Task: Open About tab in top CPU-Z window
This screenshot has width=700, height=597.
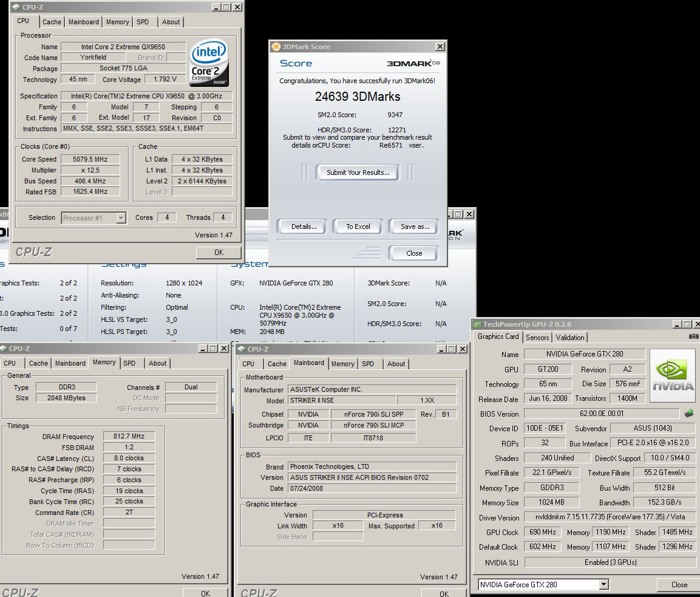Action: coord(171,22)
